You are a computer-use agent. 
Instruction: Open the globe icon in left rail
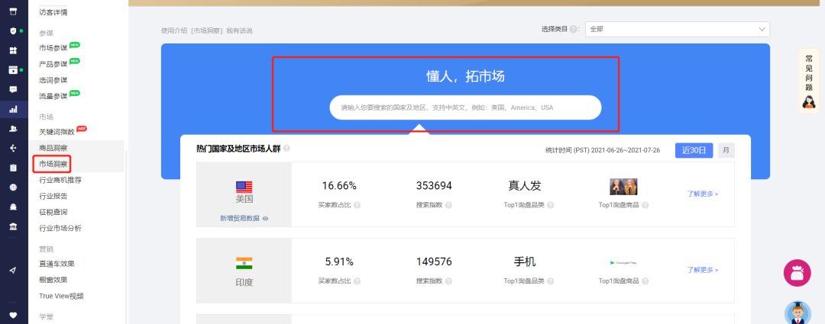(14, 188)
